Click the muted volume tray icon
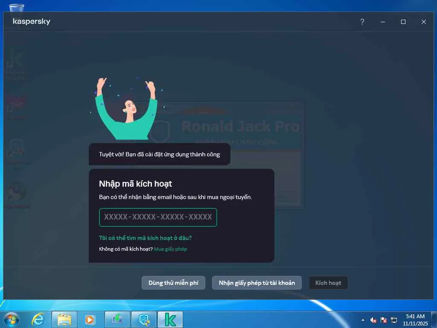 pos(373,320)
